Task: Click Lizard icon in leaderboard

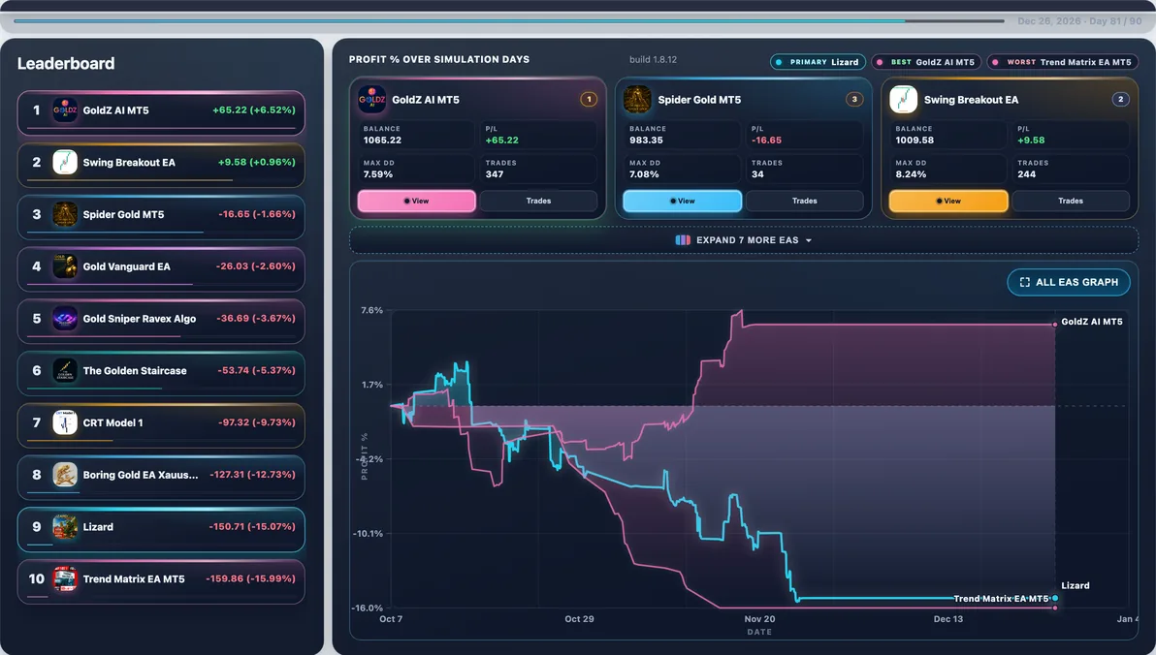Action: coord(65,527)
